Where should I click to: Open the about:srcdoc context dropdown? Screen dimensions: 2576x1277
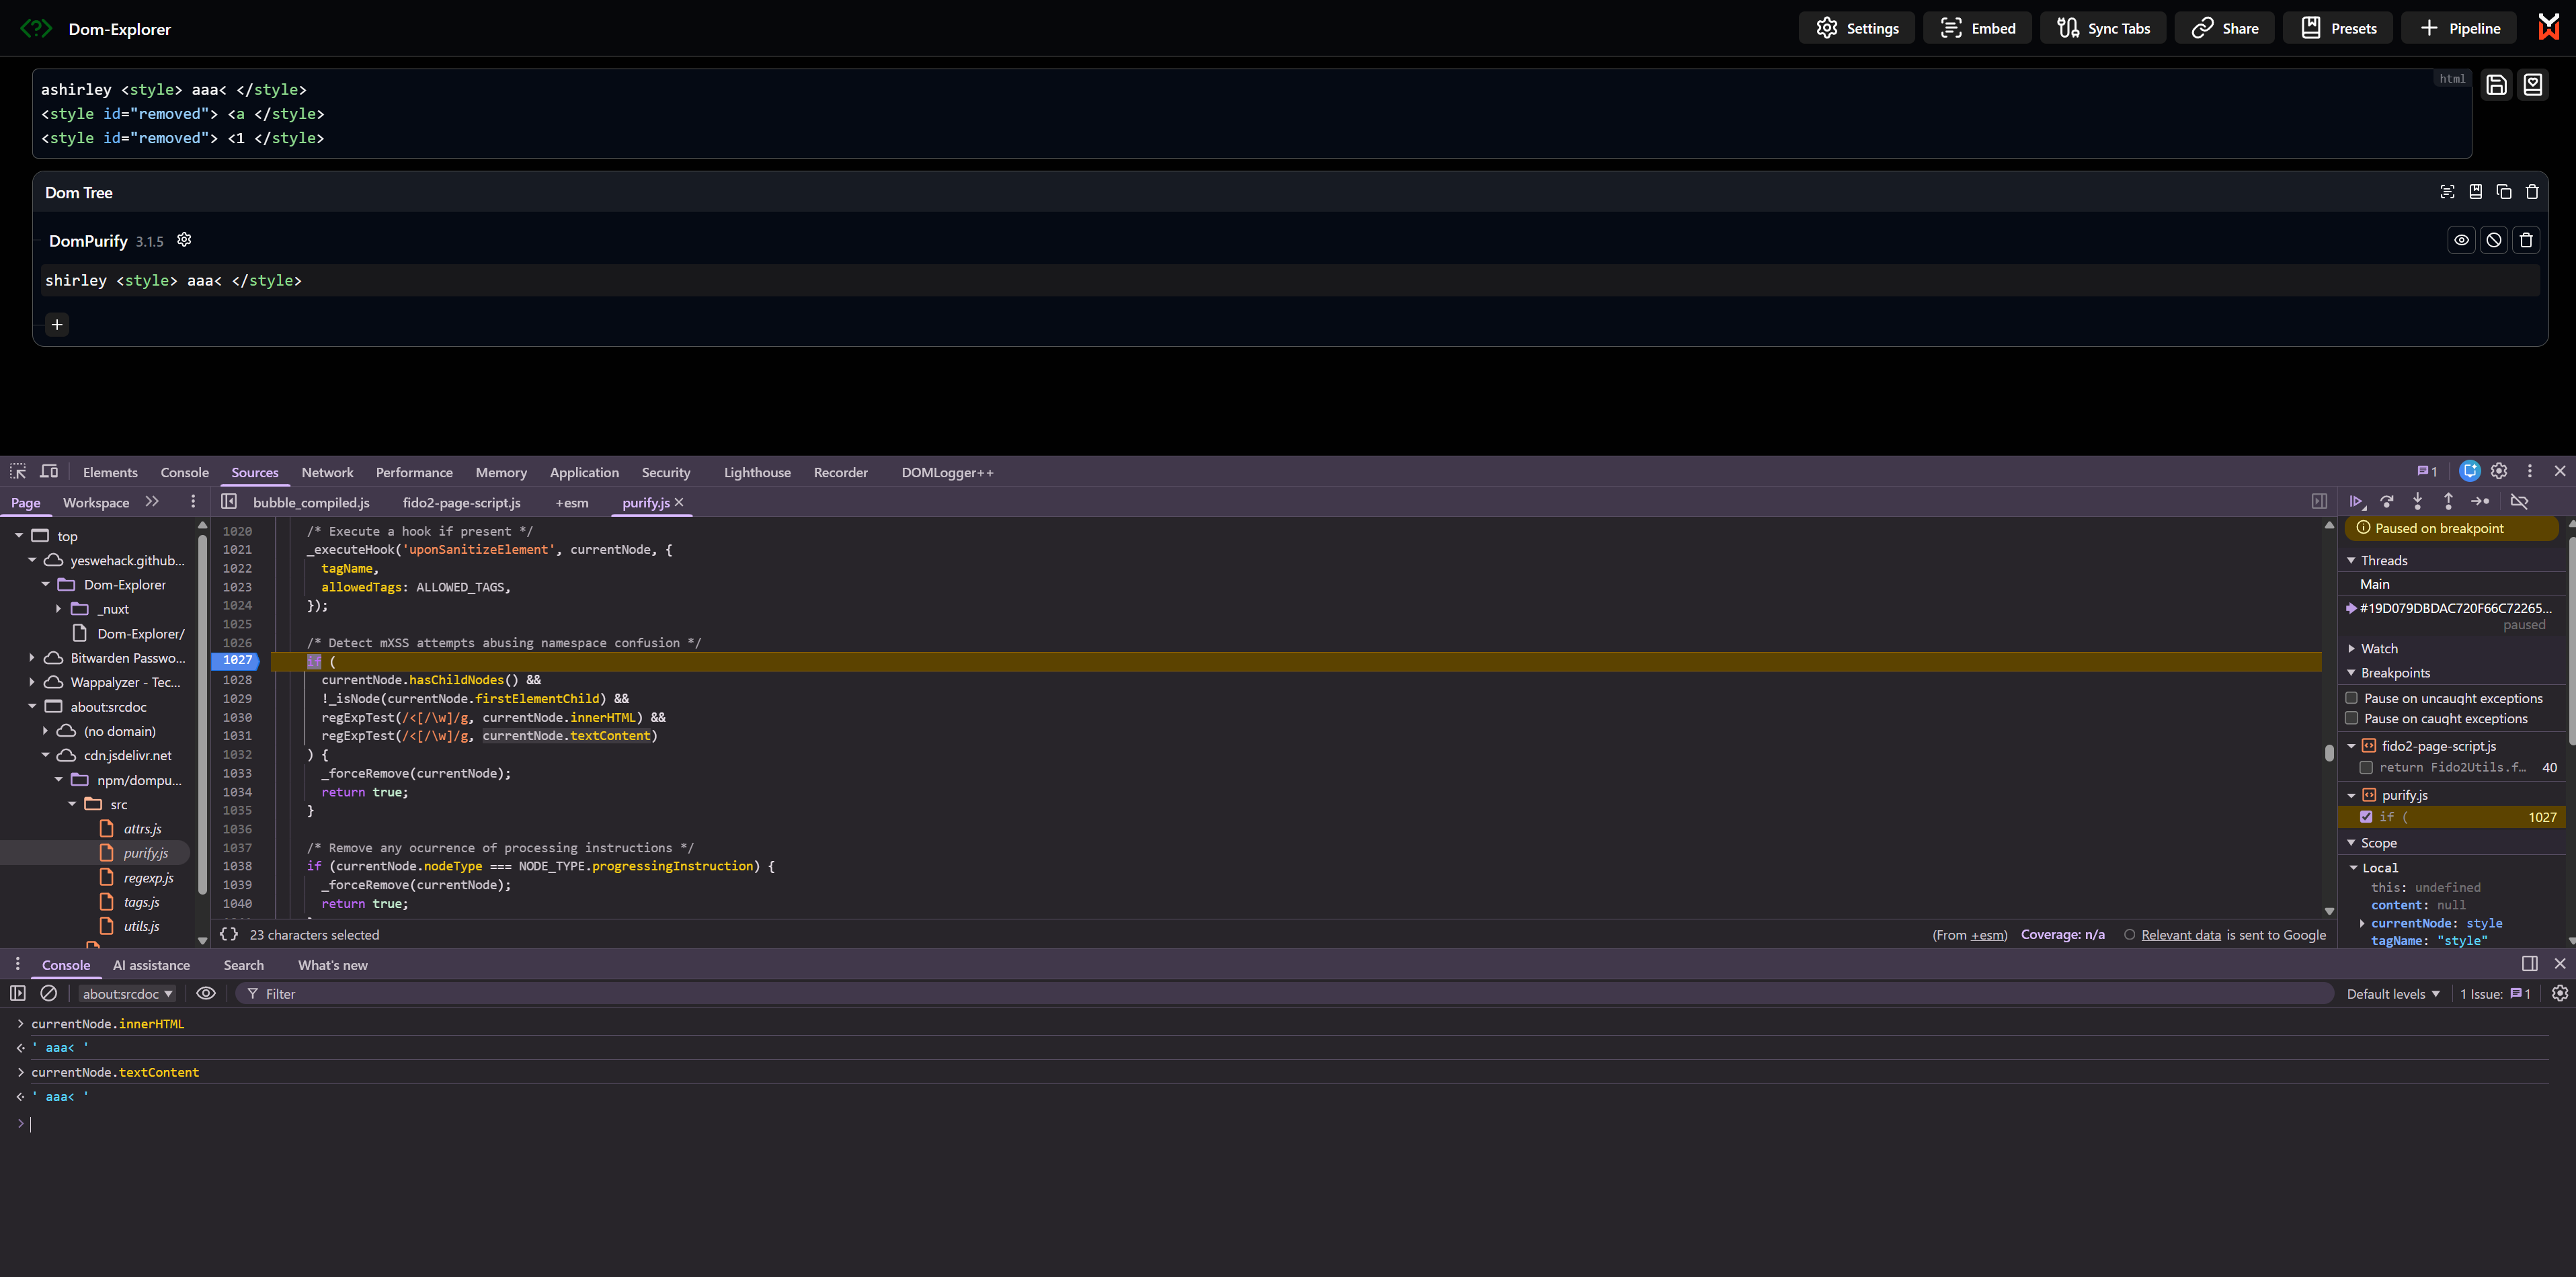[127, 993]
